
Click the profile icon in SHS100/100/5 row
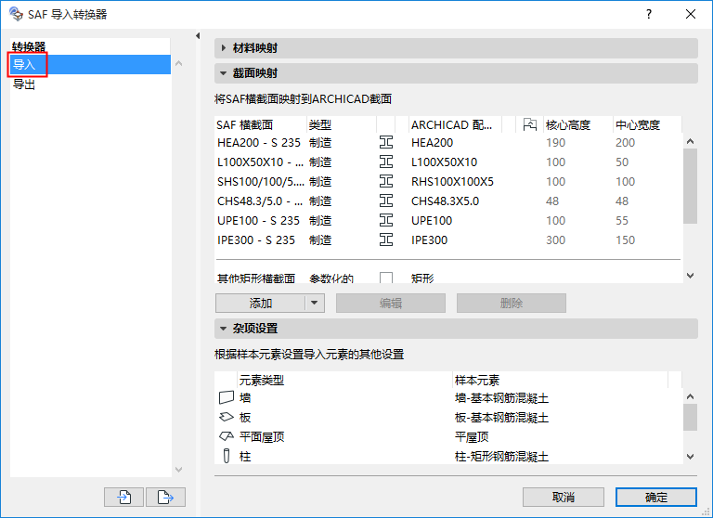point(386,181)
